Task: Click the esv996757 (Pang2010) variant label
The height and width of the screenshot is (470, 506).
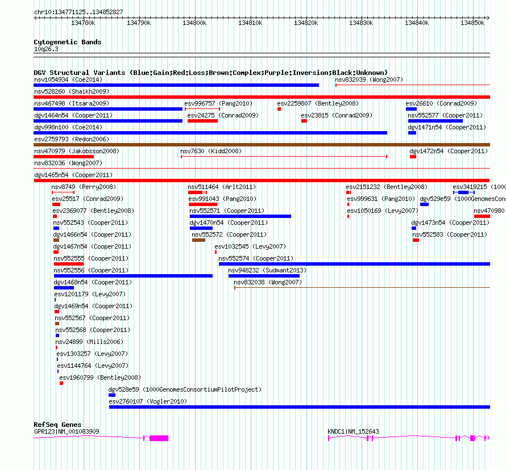Action: [218, 103]
